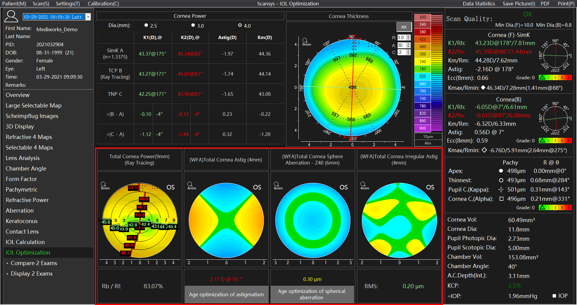Click the Cornea Thickness map magnifier icon

pyautogui.click(x=305, y=40)
